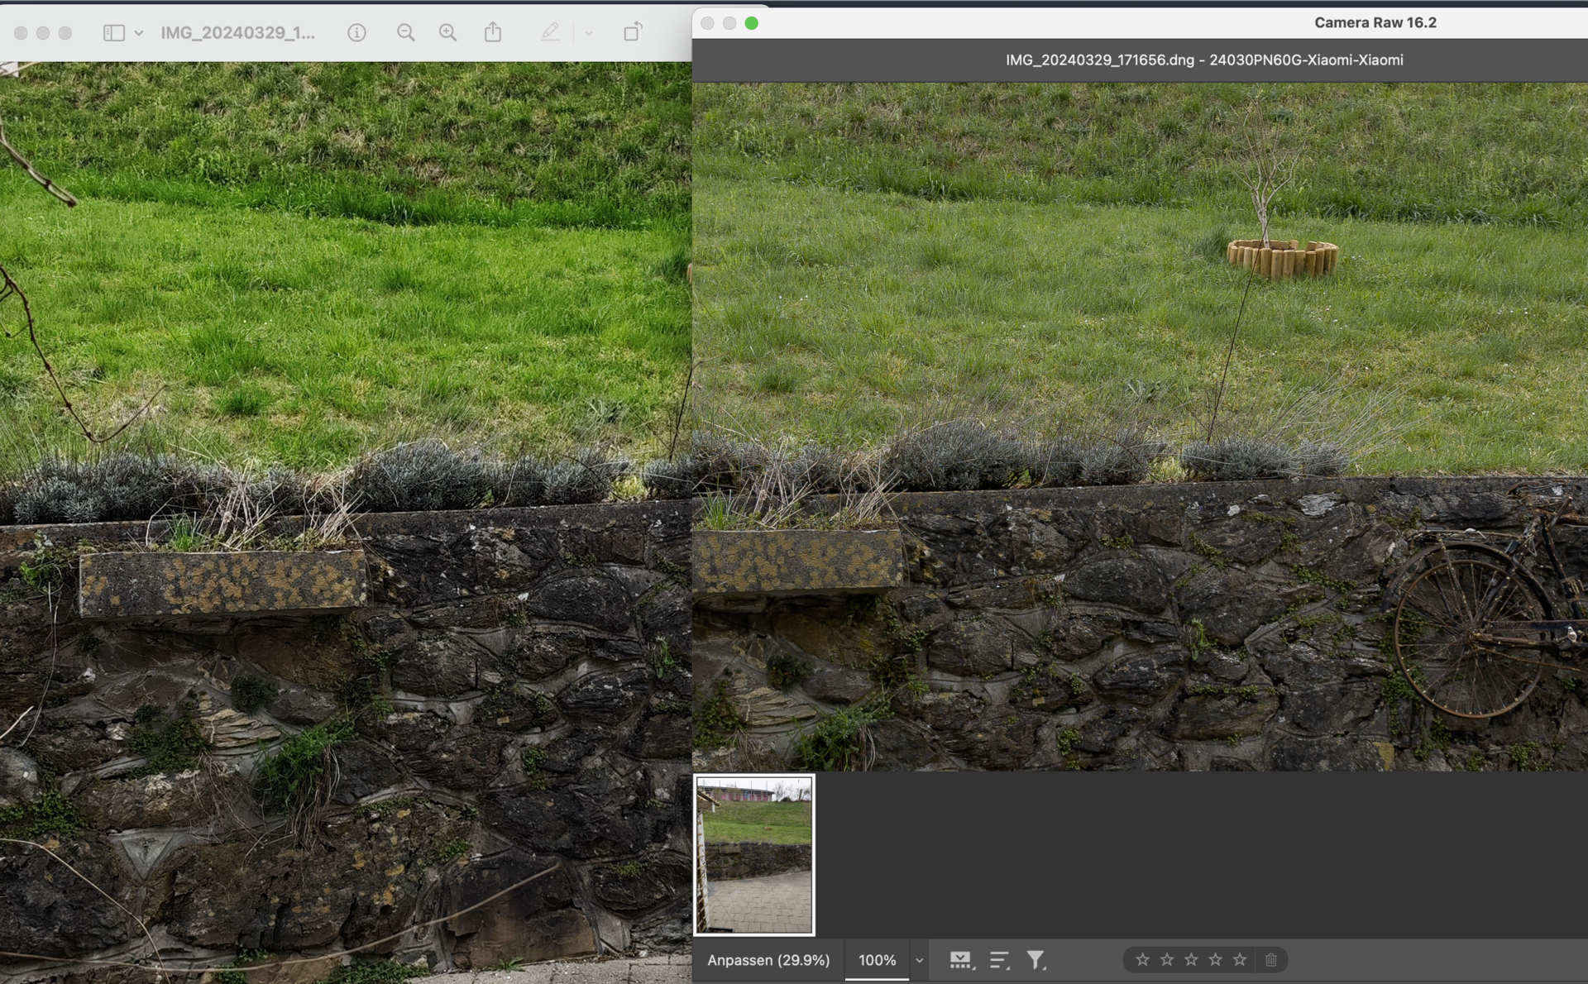1588x984 pixels.
Task: Open the Markup options dropdown arrow
Action: coord(589,33)
